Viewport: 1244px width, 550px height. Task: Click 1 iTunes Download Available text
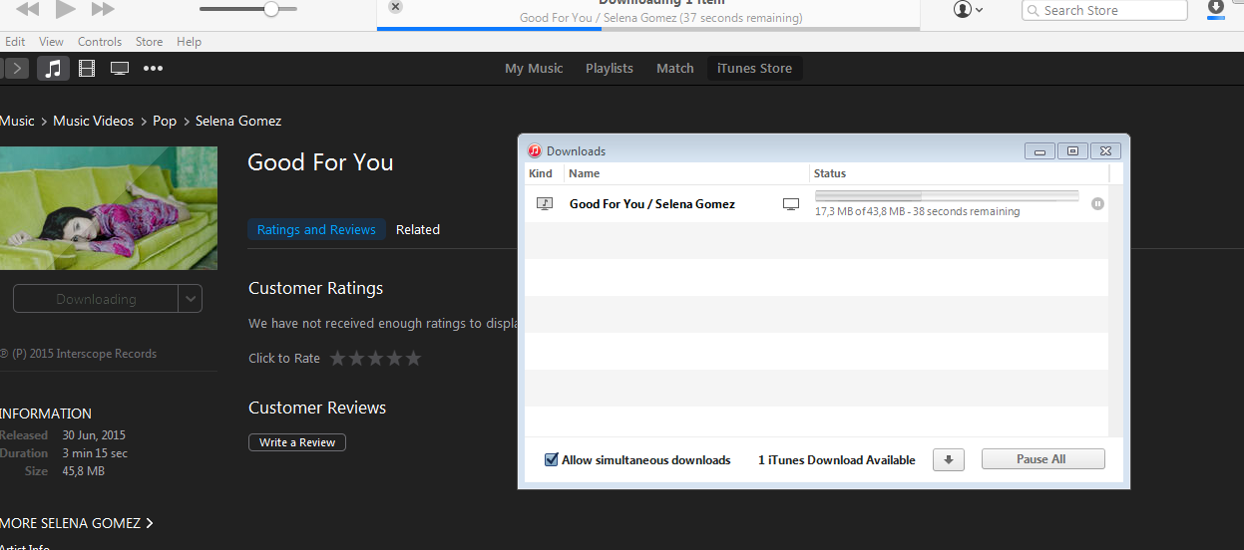837,460
